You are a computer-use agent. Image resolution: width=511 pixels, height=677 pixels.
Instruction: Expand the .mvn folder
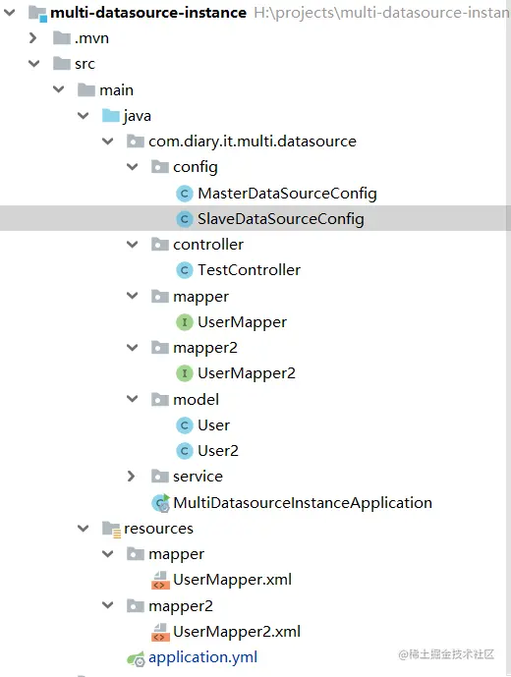pyautogui.click(x=32, y=38)
